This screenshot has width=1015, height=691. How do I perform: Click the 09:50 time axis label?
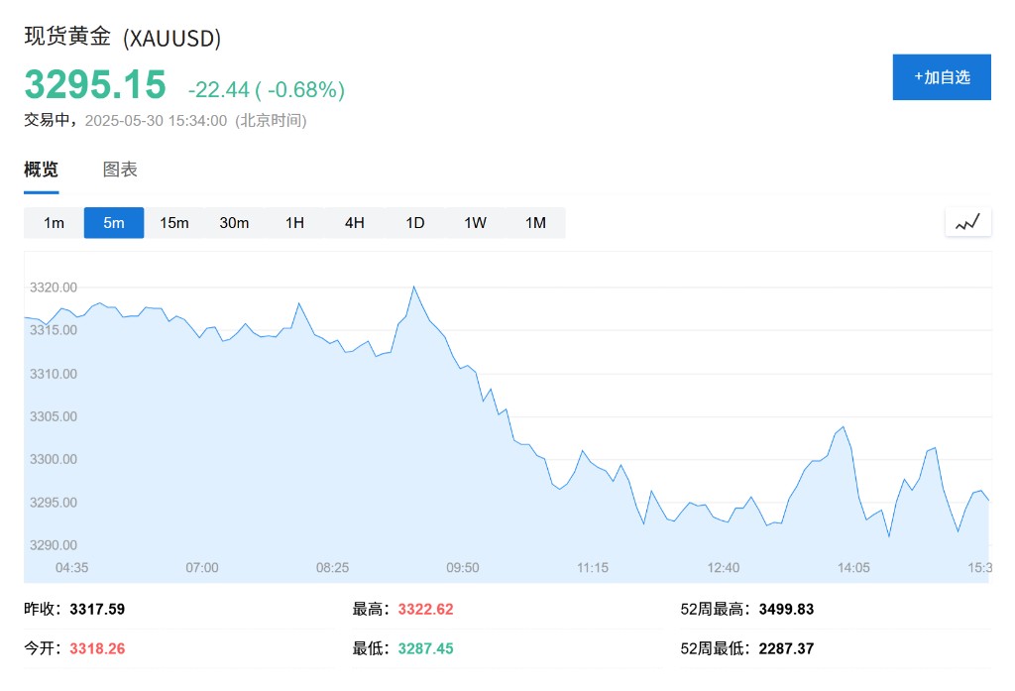click(462, 568)
